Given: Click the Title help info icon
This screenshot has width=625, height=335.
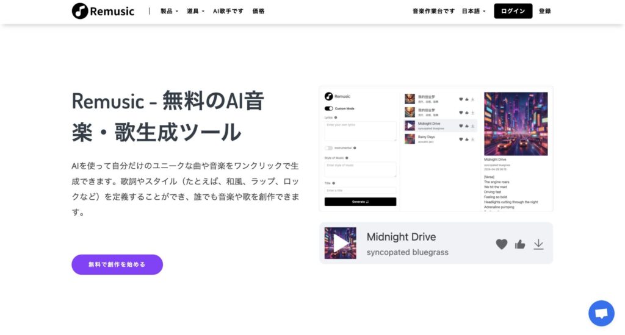Looking at the screenshot, I should 334,183.
